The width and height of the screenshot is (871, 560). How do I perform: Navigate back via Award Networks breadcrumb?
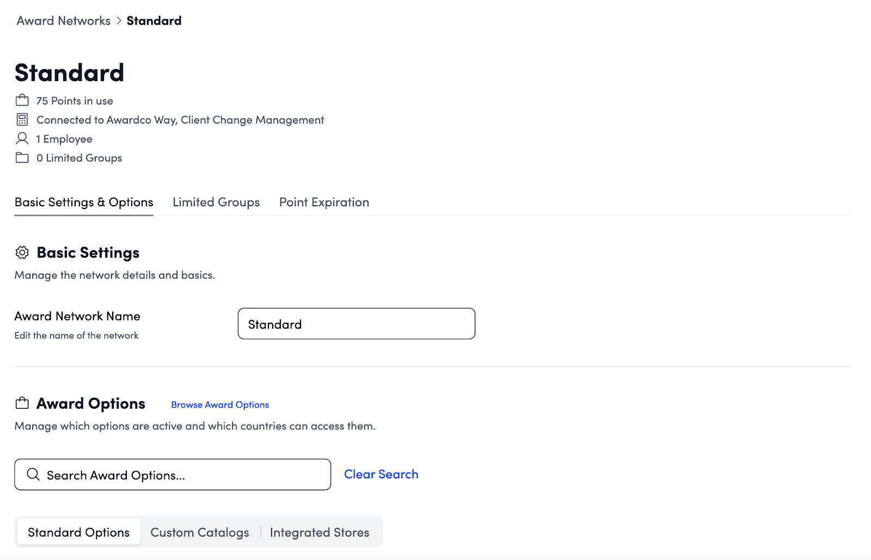(64, 21)
